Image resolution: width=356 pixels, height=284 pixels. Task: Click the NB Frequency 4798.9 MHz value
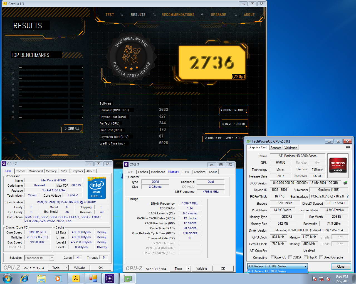coord(211,192)
